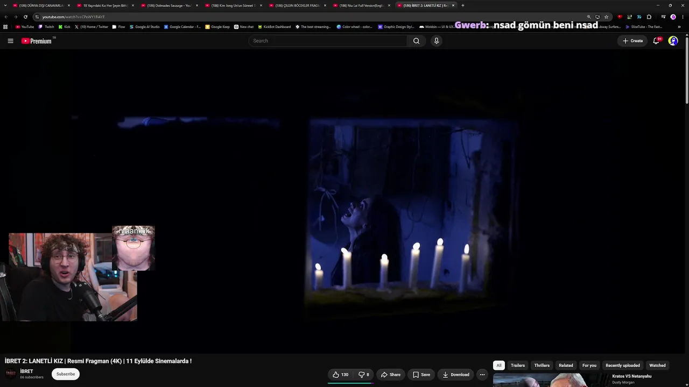This screenshot has height=387, width=689.
Task: Click the Share button
Action: 391,375
